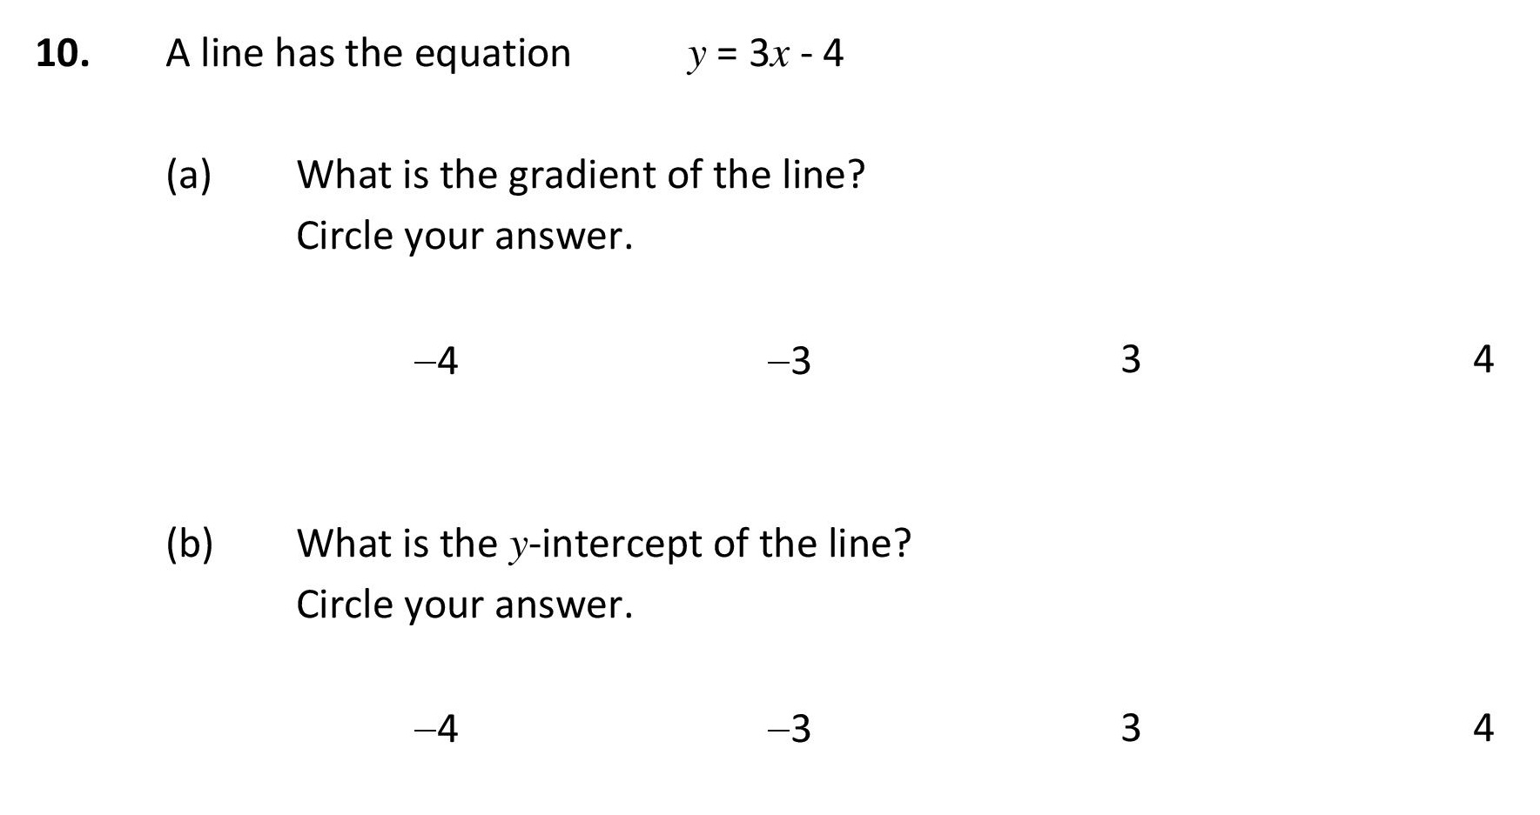
Task: Select answer −3 for the y-intercept question
Action: (789, 728)
